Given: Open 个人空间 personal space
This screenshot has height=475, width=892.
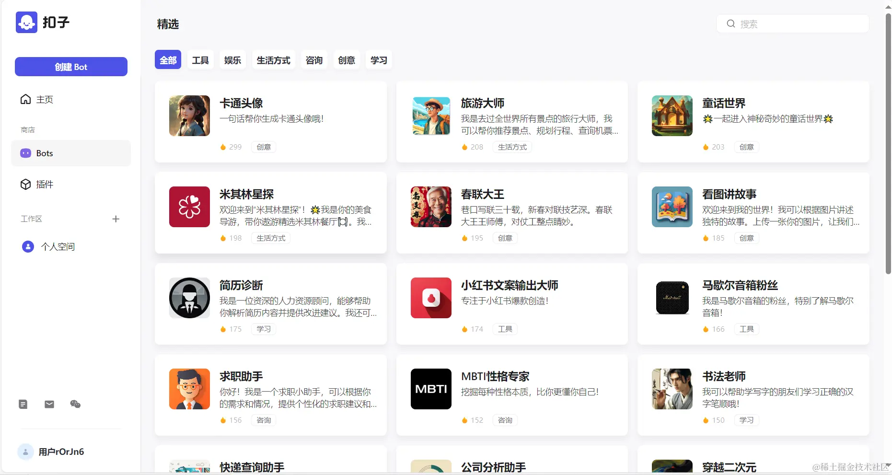Looking at the screenshot, I should (71, 247).
